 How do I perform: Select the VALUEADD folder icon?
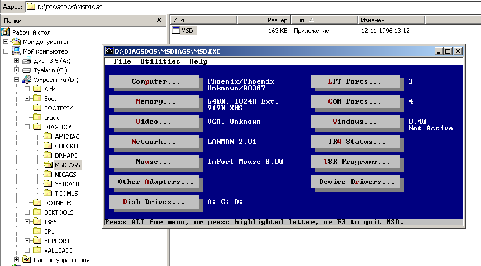pyautogui.click(x=37, y=250)
